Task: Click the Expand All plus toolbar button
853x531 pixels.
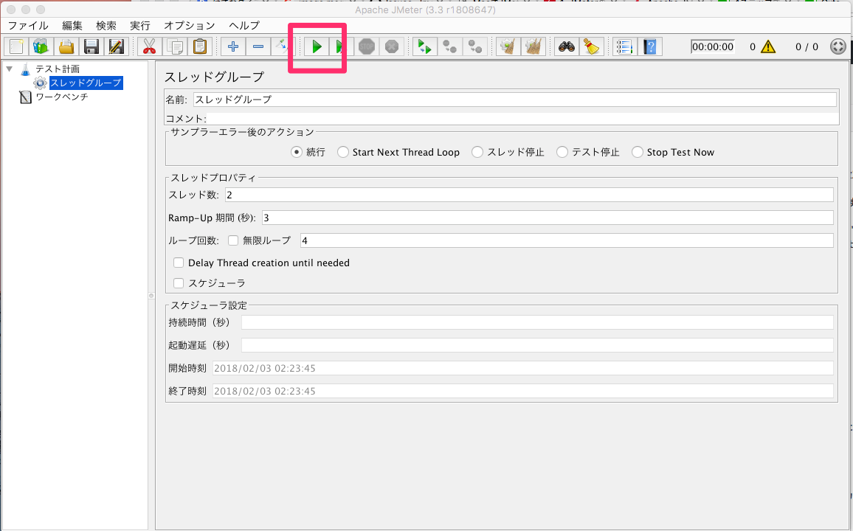Action: point(233,47)
